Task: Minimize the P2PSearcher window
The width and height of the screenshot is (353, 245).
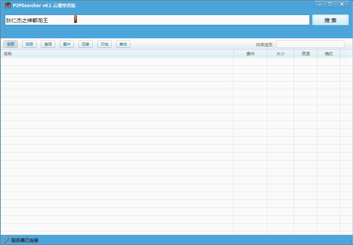Action: 320,4
